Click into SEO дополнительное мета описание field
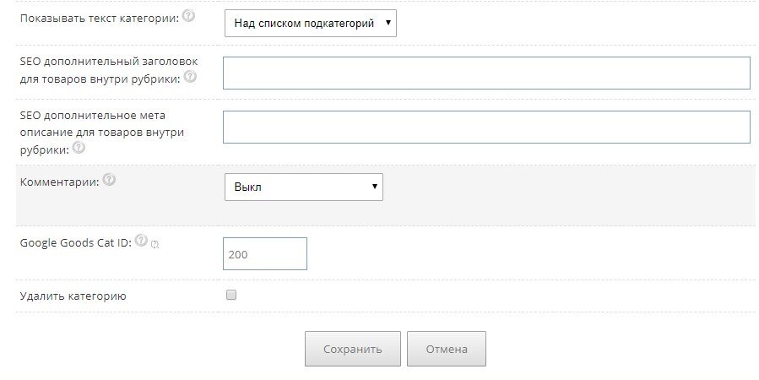Screen dimensions: 759x380 click(486, 127)
